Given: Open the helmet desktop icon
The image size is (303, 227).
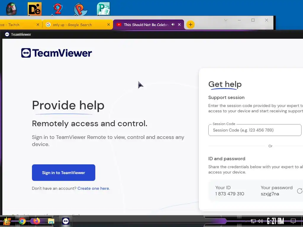Looking at the screenshot, I should [x=11, y=9].
